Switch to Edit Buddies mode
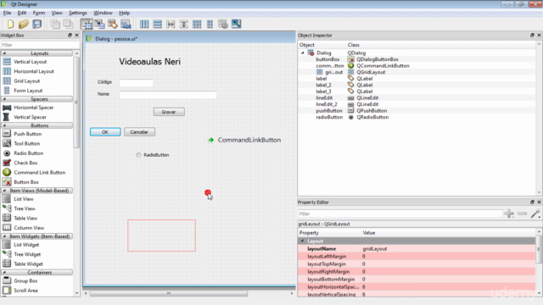The height and width of the screenshot is (305, 543). 113,24
